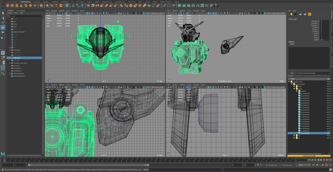Click the Translate X attribute label

(315, 21)
